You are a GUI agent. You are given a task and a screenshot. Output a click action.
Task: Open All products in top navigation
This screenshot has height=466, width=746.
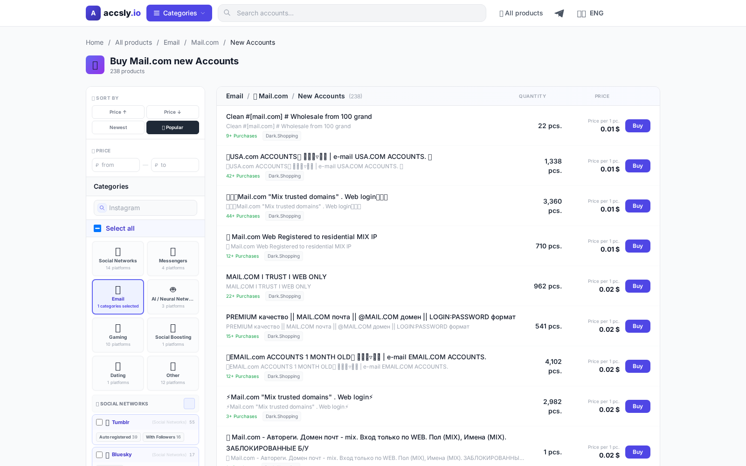pyautogui.click(x=521, y=13)
